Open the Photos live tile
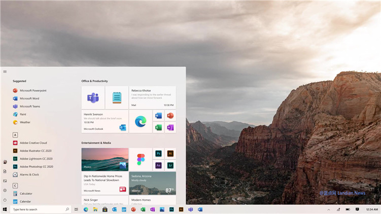381x214 pixels. point(105,160)
